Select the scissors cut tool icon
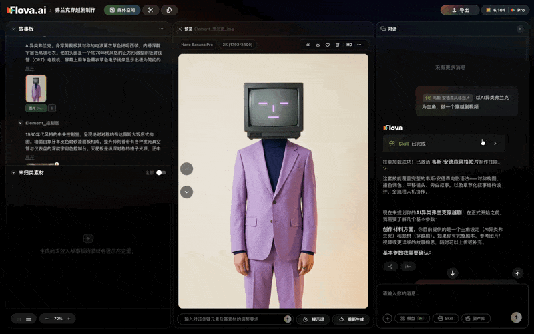 point(150,10)
